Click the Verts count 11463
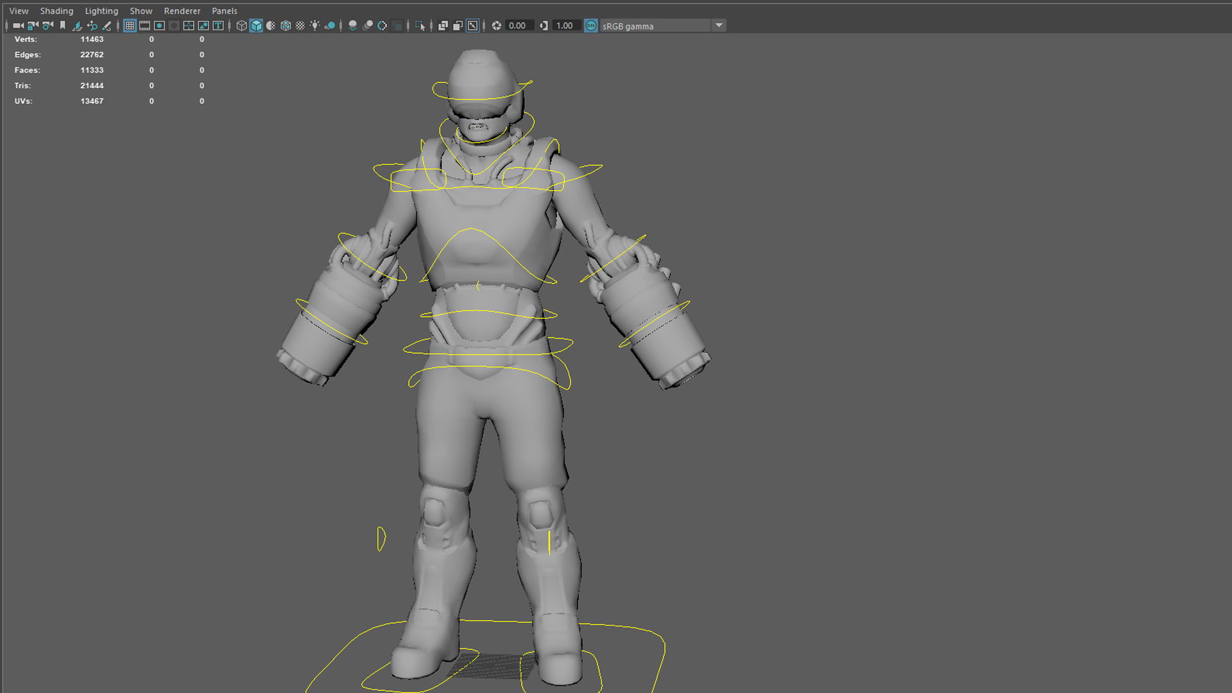The width and height of the screenshot is (1232, 693). [92, 39]
